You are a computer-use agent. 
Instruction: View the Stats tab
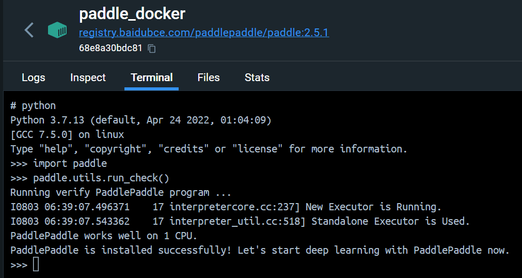click(x=257, y=78)
